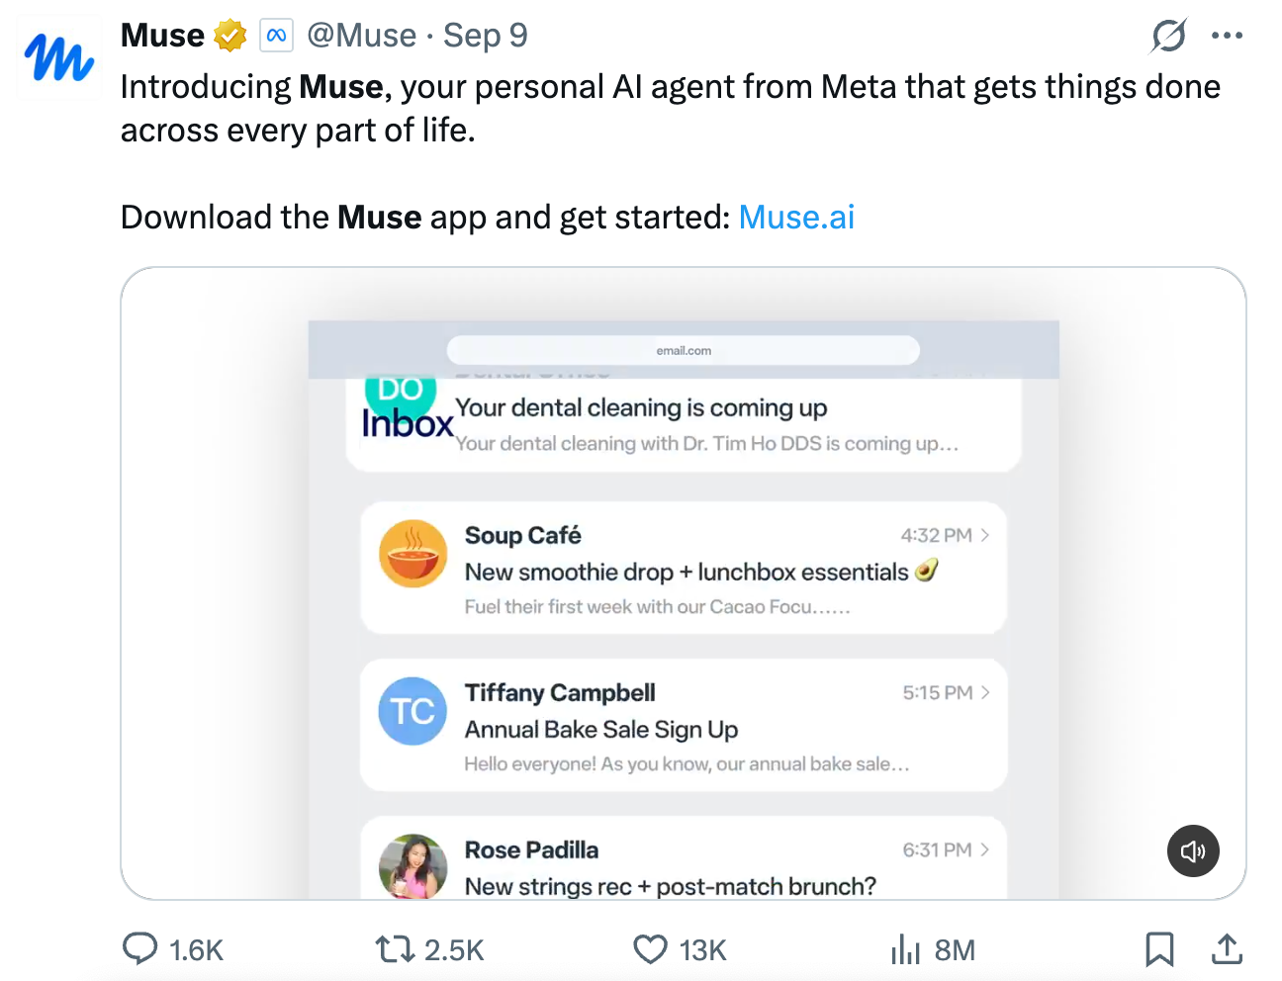Open the Muse.ai link
1282x981 pixels.
(796, 218)
